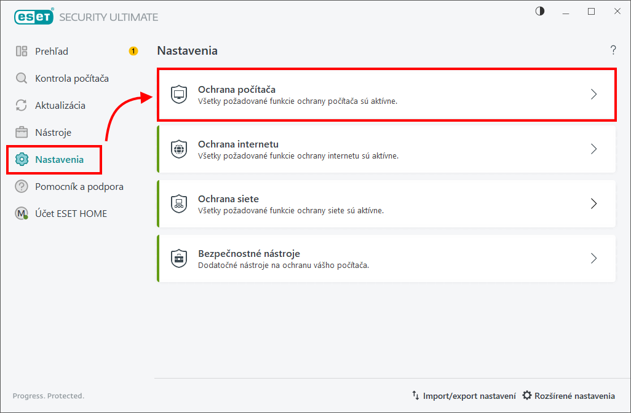This screenshot has width=631, height=413.
Task: Expand Ochrana internetu with its chevron
Action: pos(593,149)
